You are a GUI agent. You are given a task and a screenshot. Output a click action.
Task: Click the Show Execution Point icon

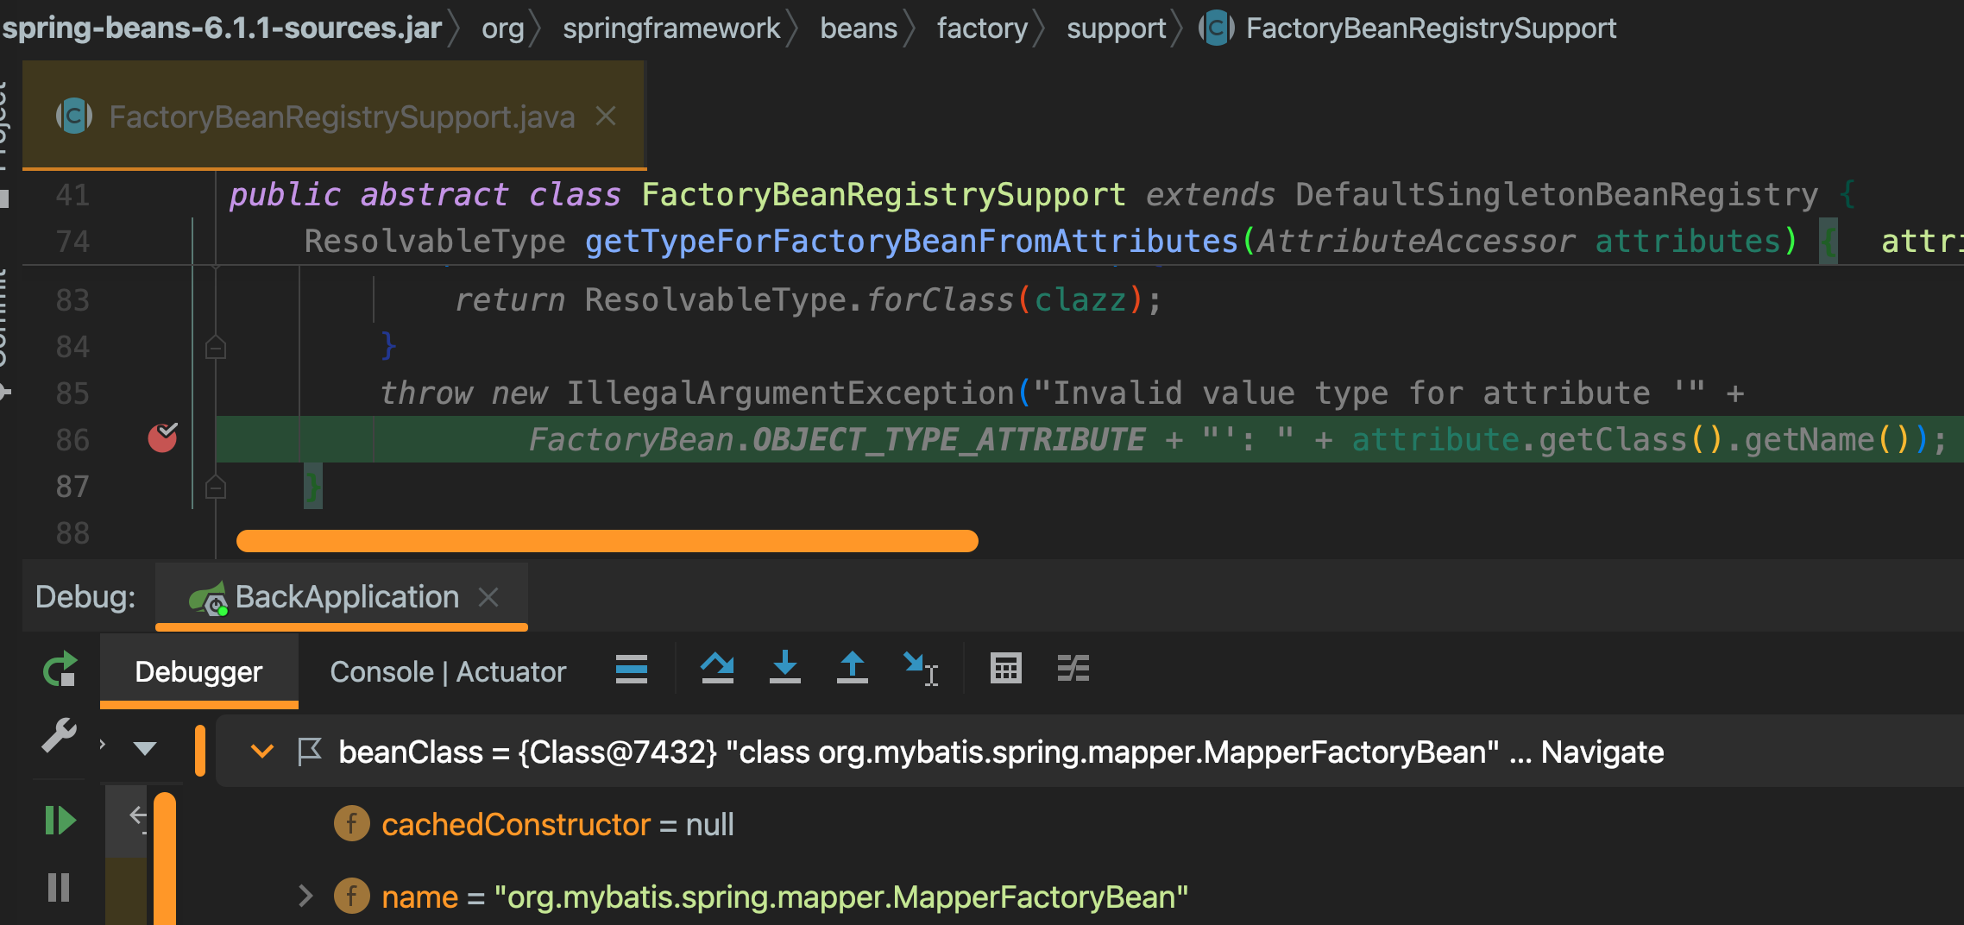(x=631, y=668)
